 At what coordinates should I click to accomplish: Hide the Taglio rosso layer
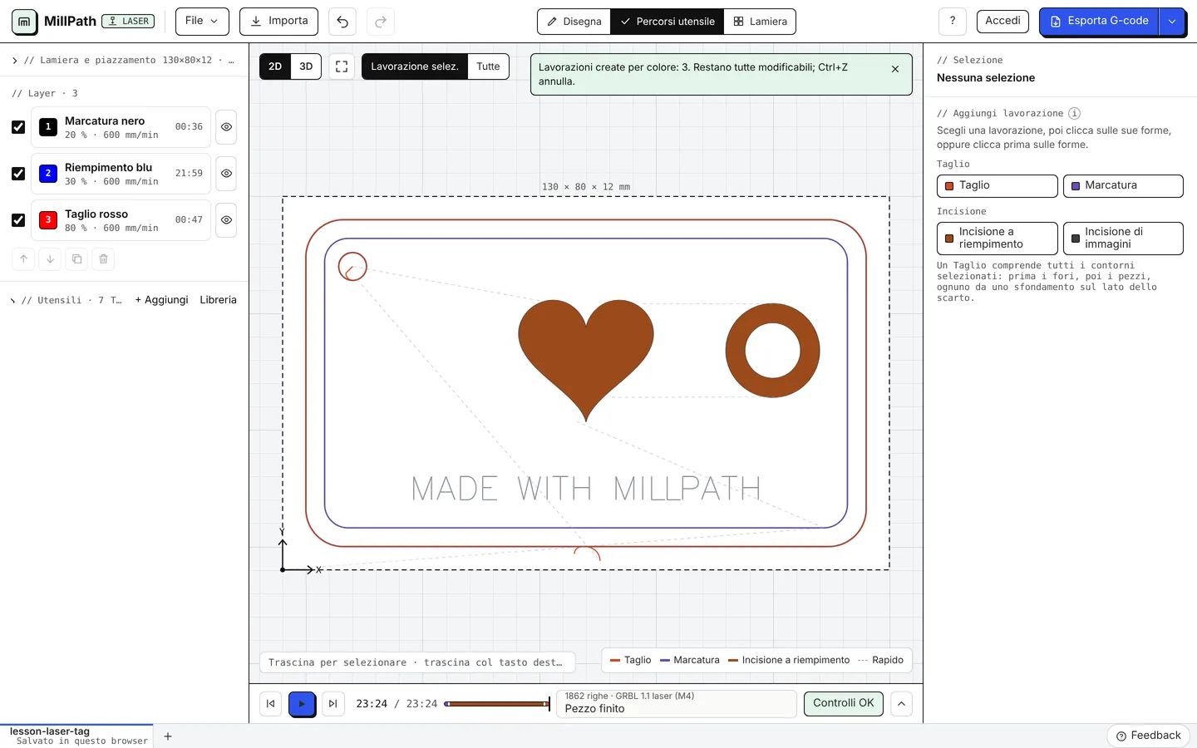[x=226, y=220]
